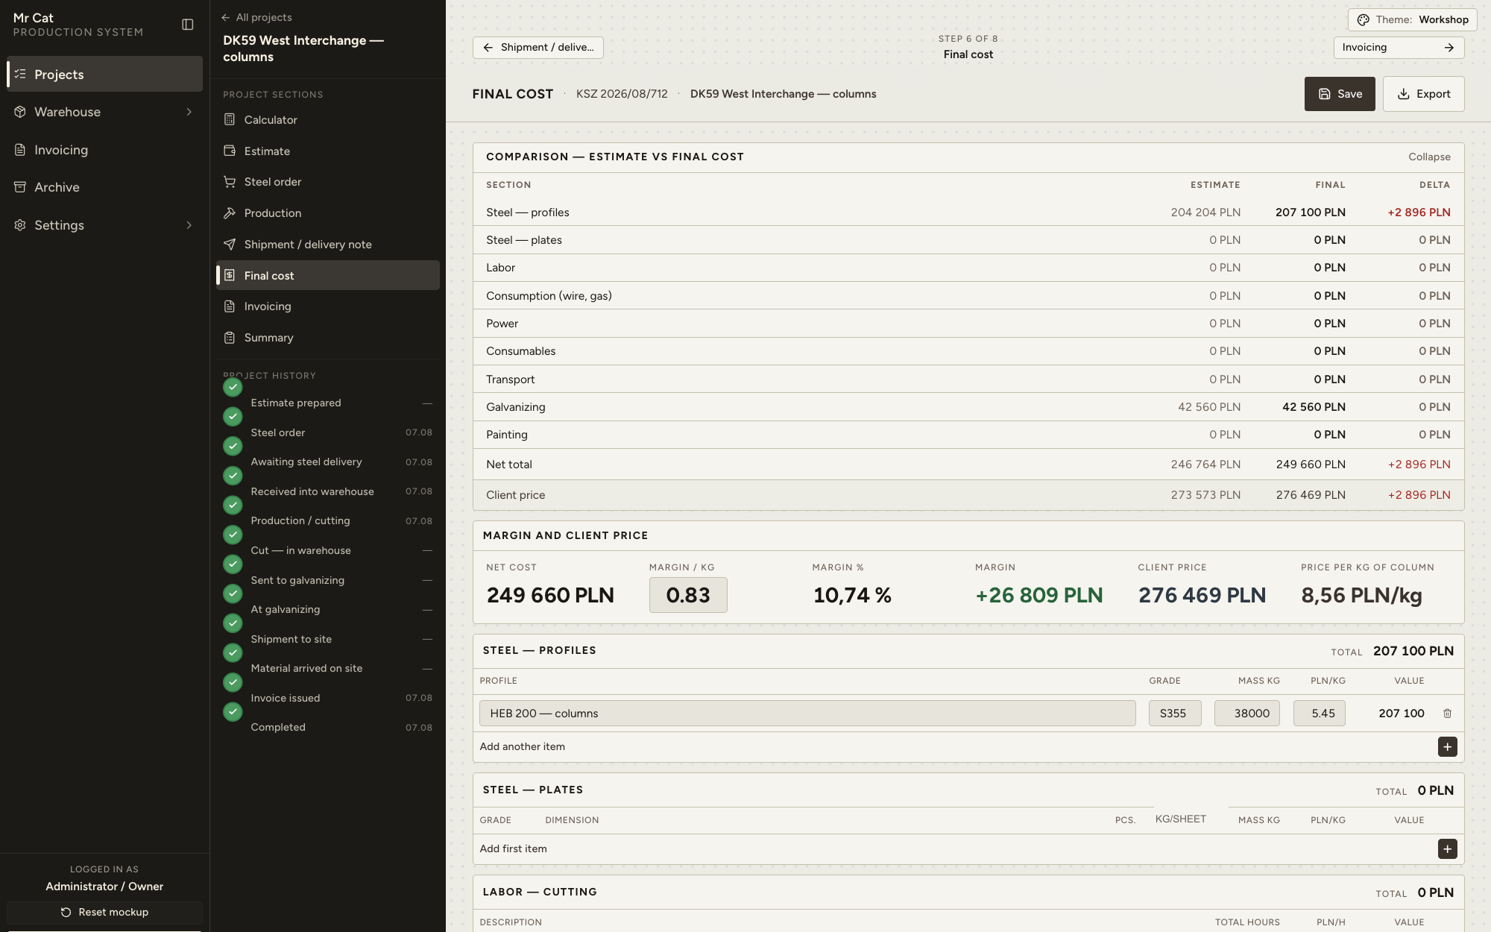Click the theme palette icon
The height and width of the screenshot is (932, 1491).
[x=1363, y=20]
